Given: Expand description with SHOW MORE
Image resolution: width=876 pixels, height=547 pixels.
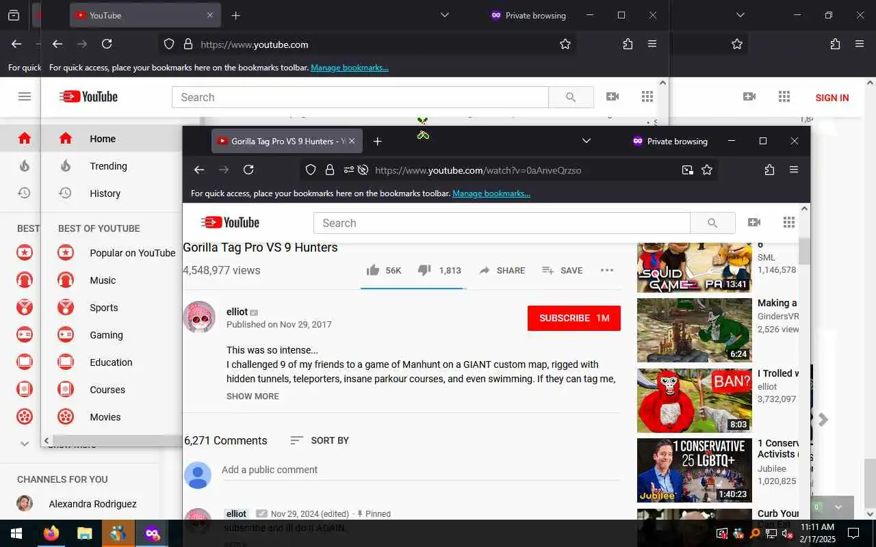Looking at the screenshot, I should pyautogui.click(x=253, y=396).
